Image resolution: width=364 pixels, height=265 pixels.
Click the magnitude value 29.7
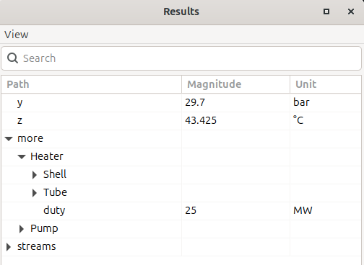[195, 102]
